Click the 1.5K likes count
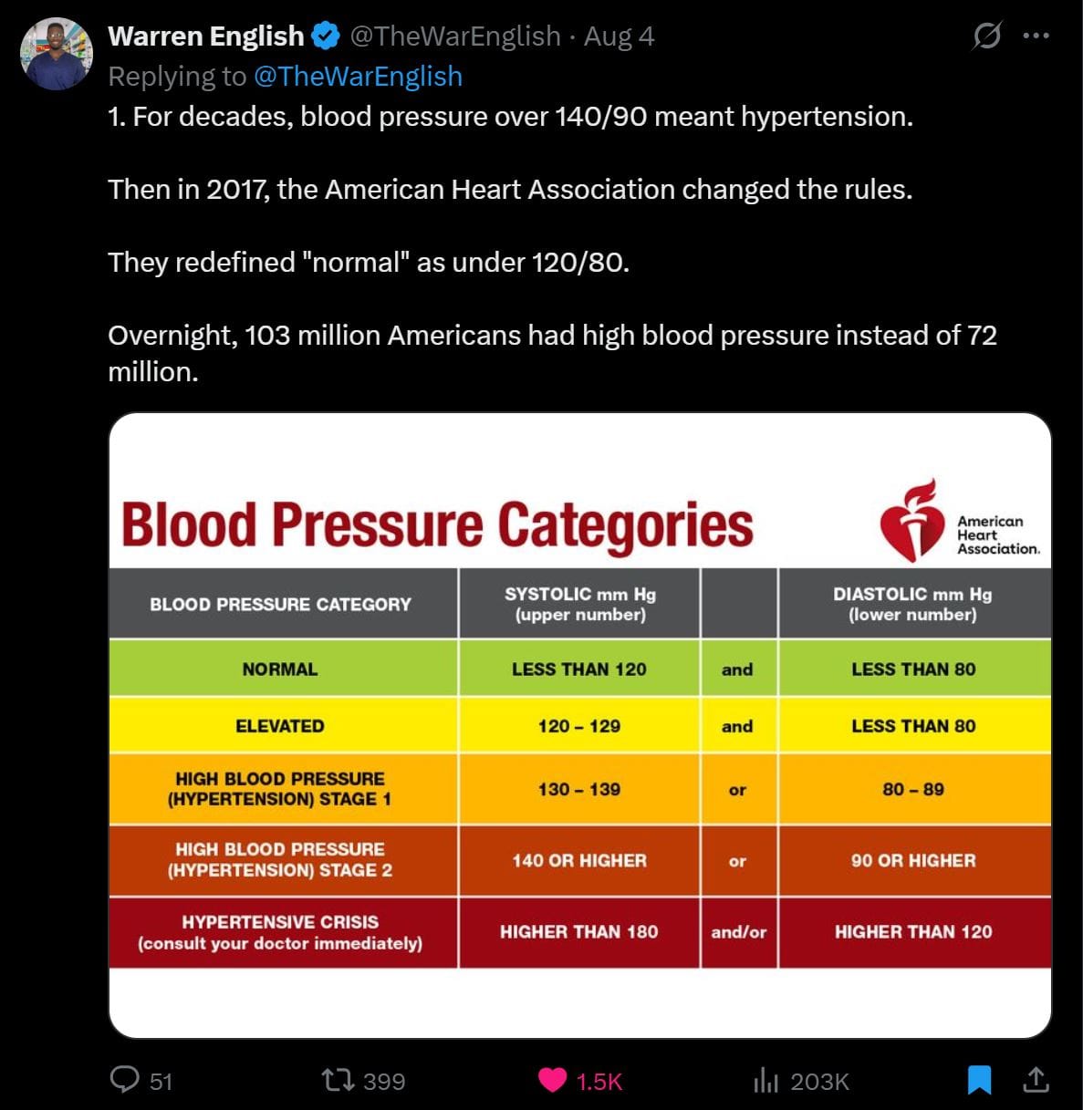The width and height of the screenshot is (1083, 1110). tap(599, 1082)
